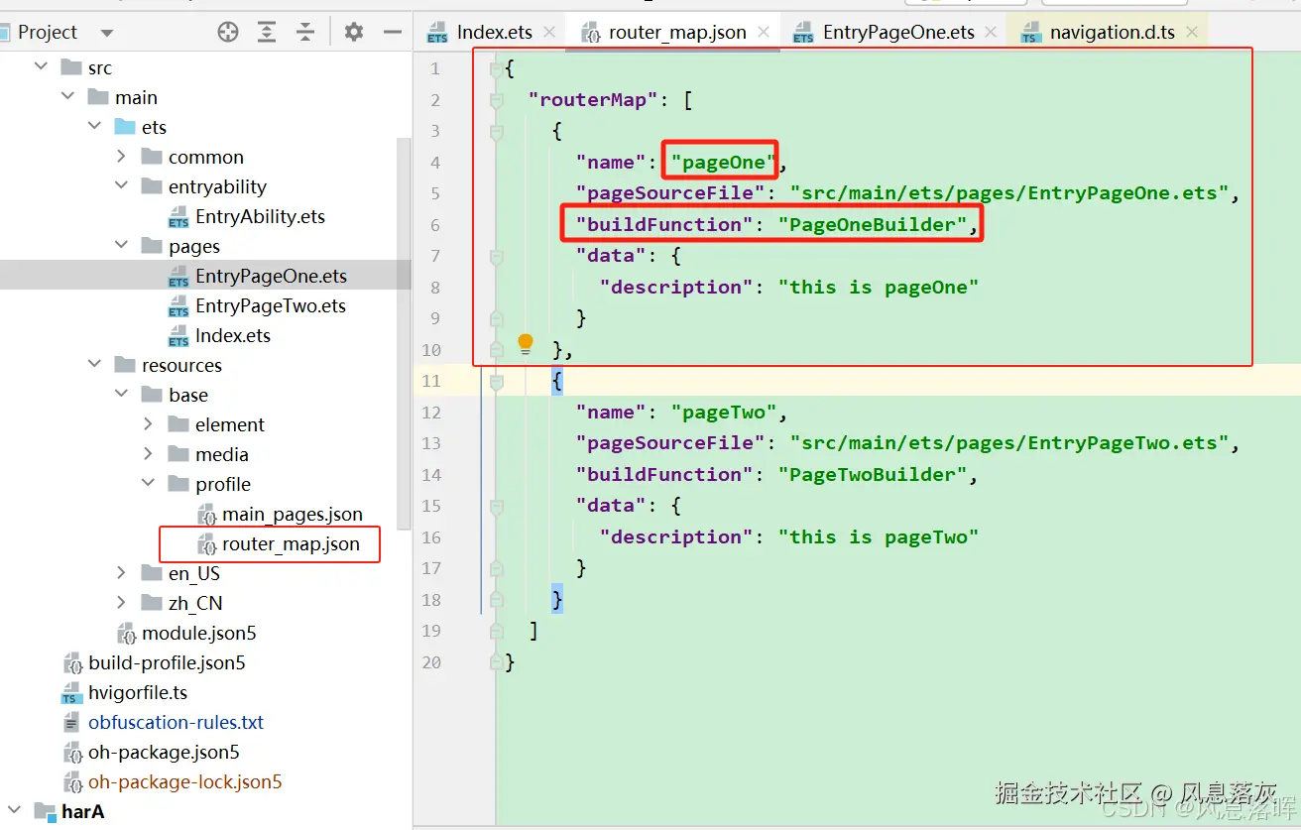Select main_pages.json in the tree
The height and width of the screenshot is (830, 1301).
292,514
